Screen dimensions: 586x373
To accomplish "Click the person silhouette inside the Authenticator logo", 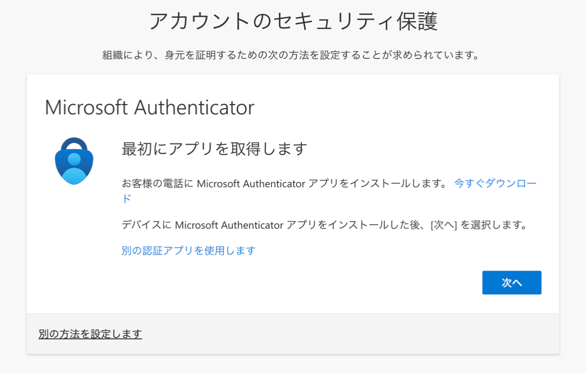I will [x=74, y=168].
